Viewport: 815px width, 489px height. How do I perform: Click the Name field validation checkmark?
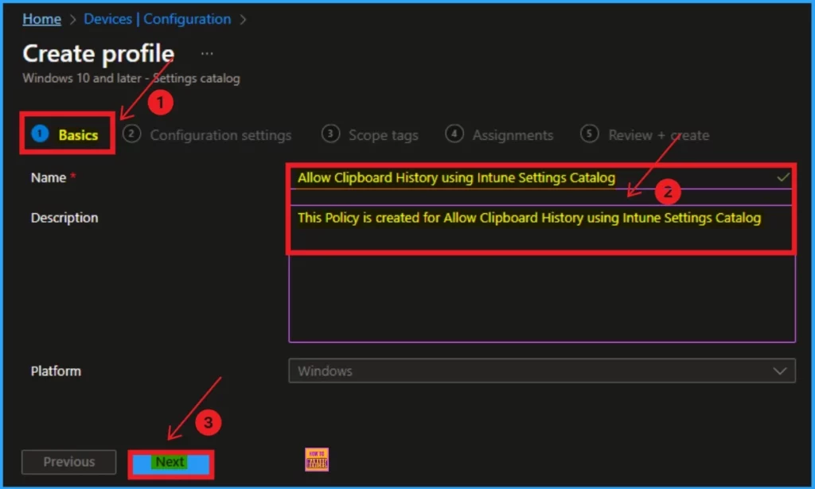pyautogui.click(x=783, y=177)
